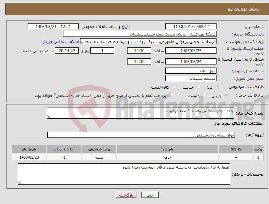This screenshot has width=269, height=204.
Task: Click the تاریخ نیاز column header
Action: coord(29,149)
